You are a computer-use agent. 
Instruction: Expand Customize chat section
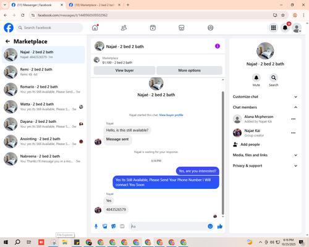tap(265, 97)
